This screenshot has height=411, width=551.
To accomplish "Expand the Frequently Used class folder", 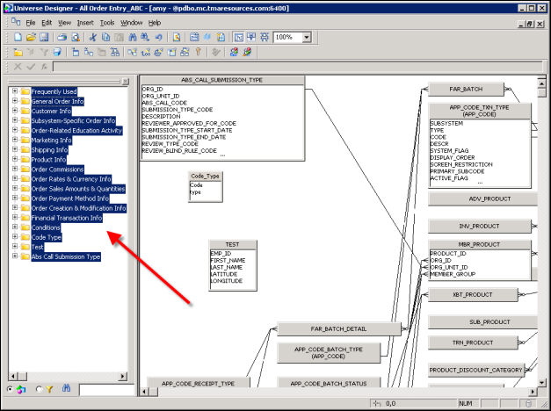I will (15, 91).
